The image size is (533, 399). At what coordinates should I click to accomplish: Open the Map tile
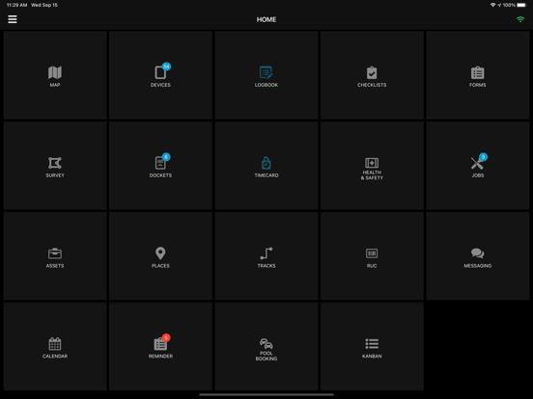55,75
